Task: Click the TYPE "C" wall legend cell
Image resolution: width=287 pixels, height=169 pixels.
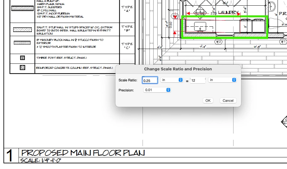Action: [x=127, y=46]
